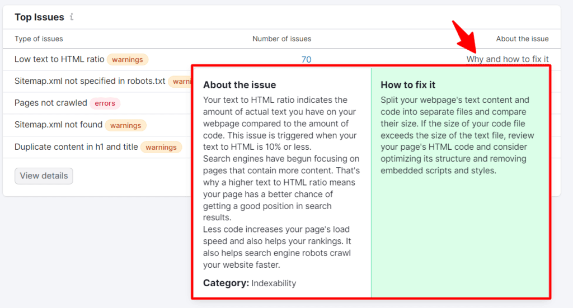The width and height of the screenshot is (573, 308).
Task: Click the warnings badge for Low text ratio
Action: point(128,59)
